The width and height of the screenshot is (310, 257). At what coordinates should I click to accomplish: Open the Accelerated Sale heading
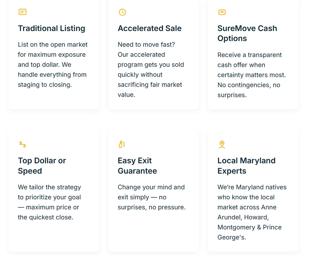point(150,28)
